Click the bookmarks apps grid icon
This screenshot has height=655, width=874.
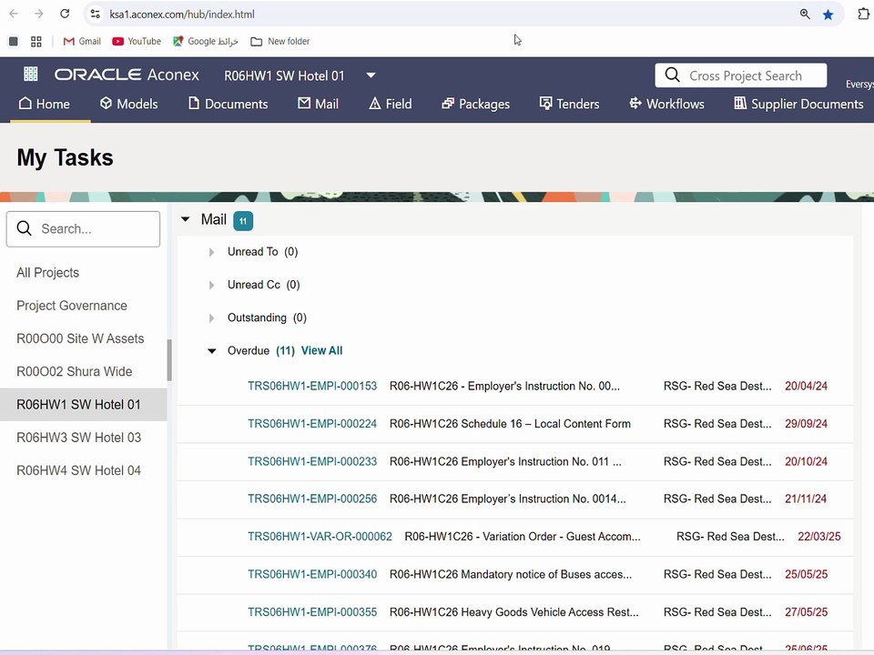coord(36,41)
